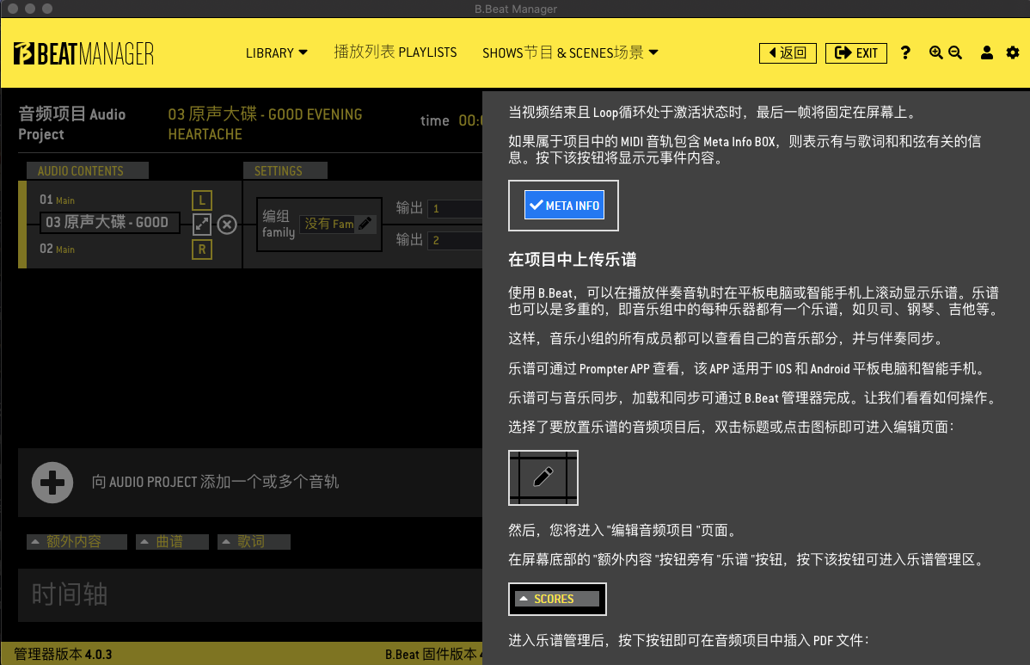Click the B.Beat Manager logo
This screenshot has height=665, width=1030.
[83, 54]
